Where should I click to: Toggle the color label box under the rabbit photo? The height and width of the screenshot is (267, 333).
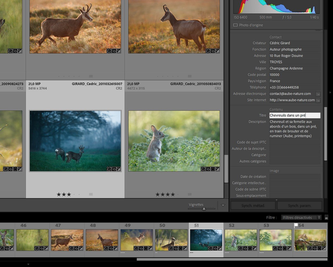coord(190,194)
